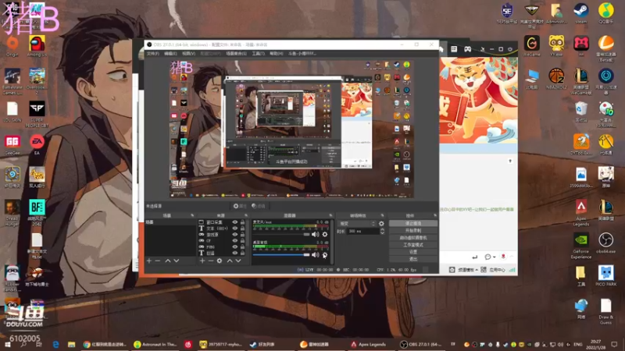The height and width of the screenshot is (351, 625).
Task: Click the 停止推流 stop streaming button
Action: pyautogui.click(x=413, y=224)
